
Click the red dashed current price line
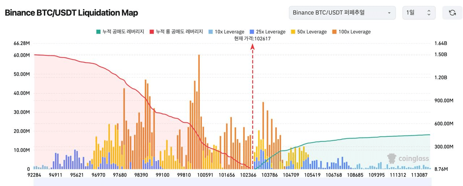coord(252,107)
